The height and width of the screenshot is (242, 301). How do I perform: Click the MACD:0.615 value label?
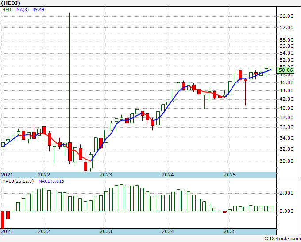[x=51, y=181]
